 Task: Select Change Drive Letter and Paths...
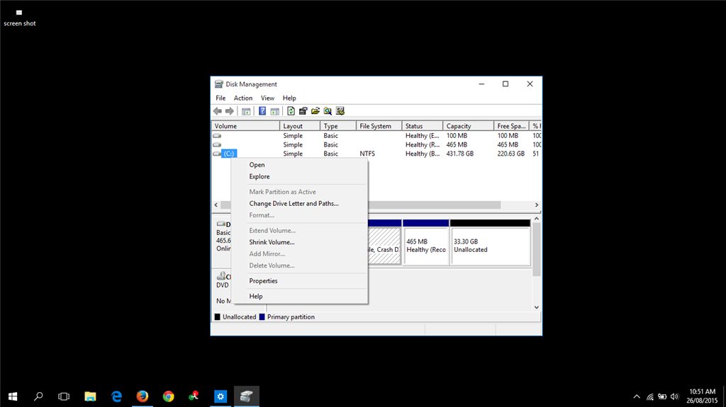pos(300,204)
